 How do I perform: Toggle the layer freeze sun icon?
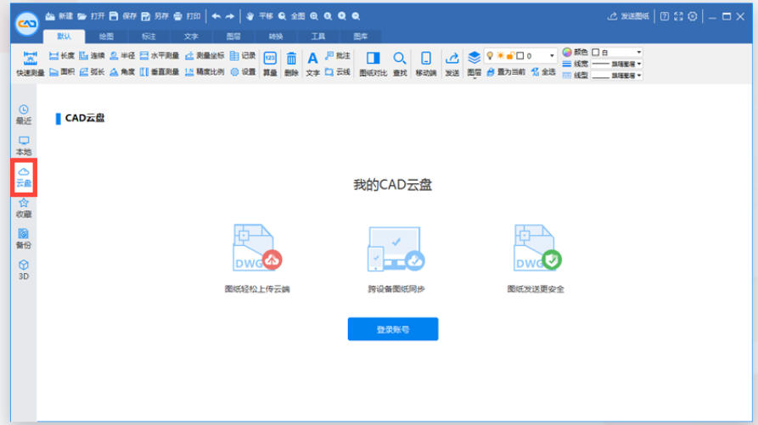[500, 56]
